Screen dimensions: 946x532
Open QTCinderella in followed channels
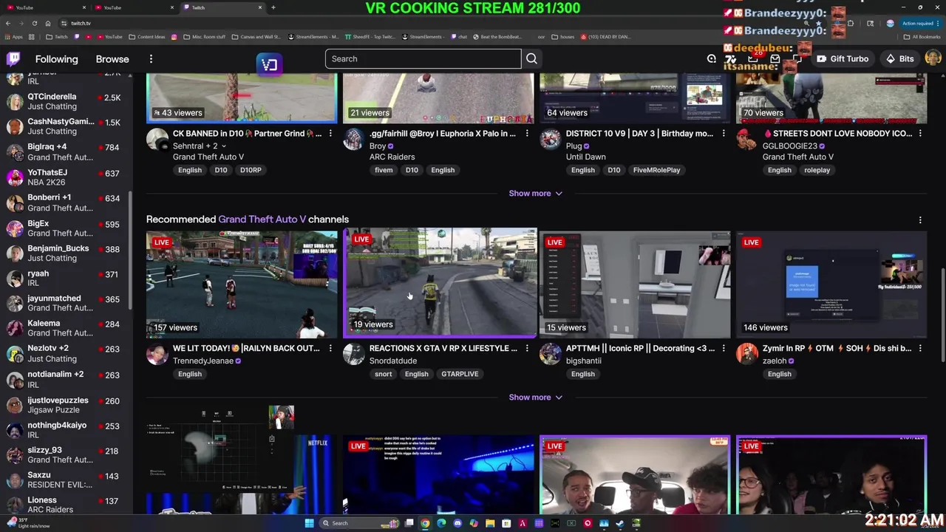(65, 101)
